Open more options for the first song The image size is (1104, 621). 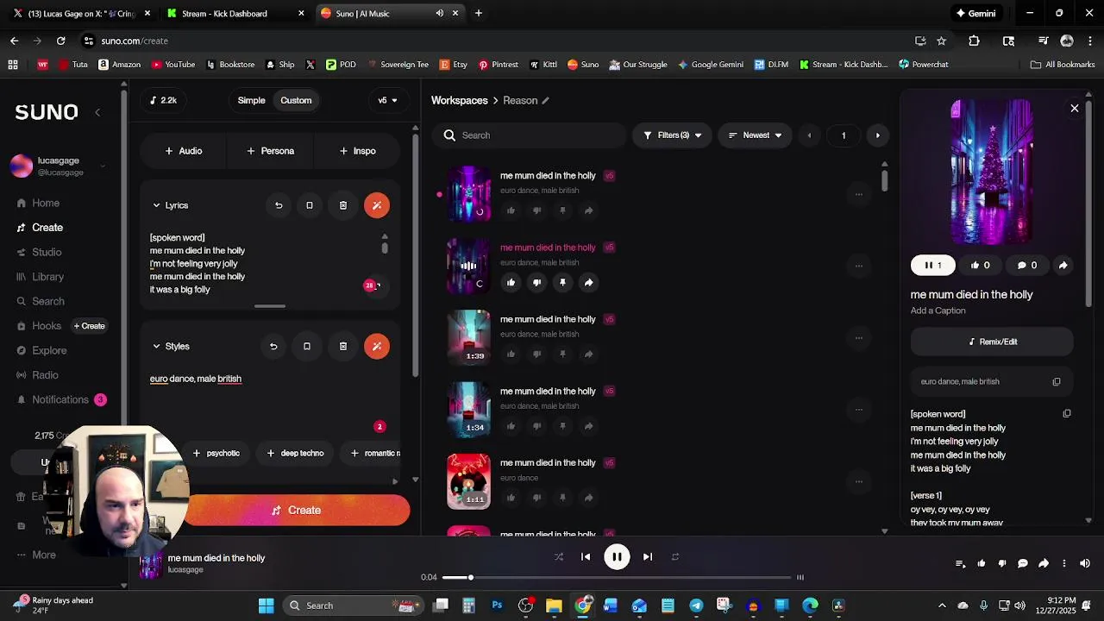(x=858, y=194)
